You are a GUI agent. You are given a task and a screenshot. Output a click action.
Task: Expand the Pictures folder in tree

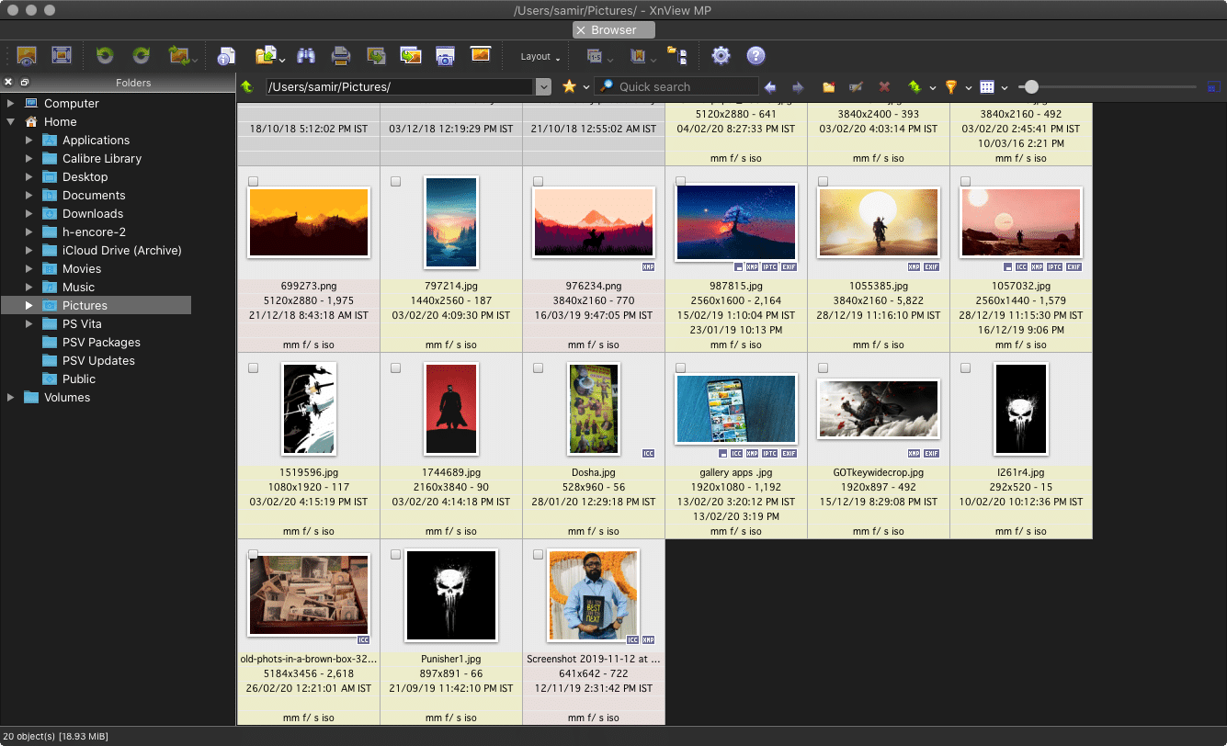click(x=29, y=305)
